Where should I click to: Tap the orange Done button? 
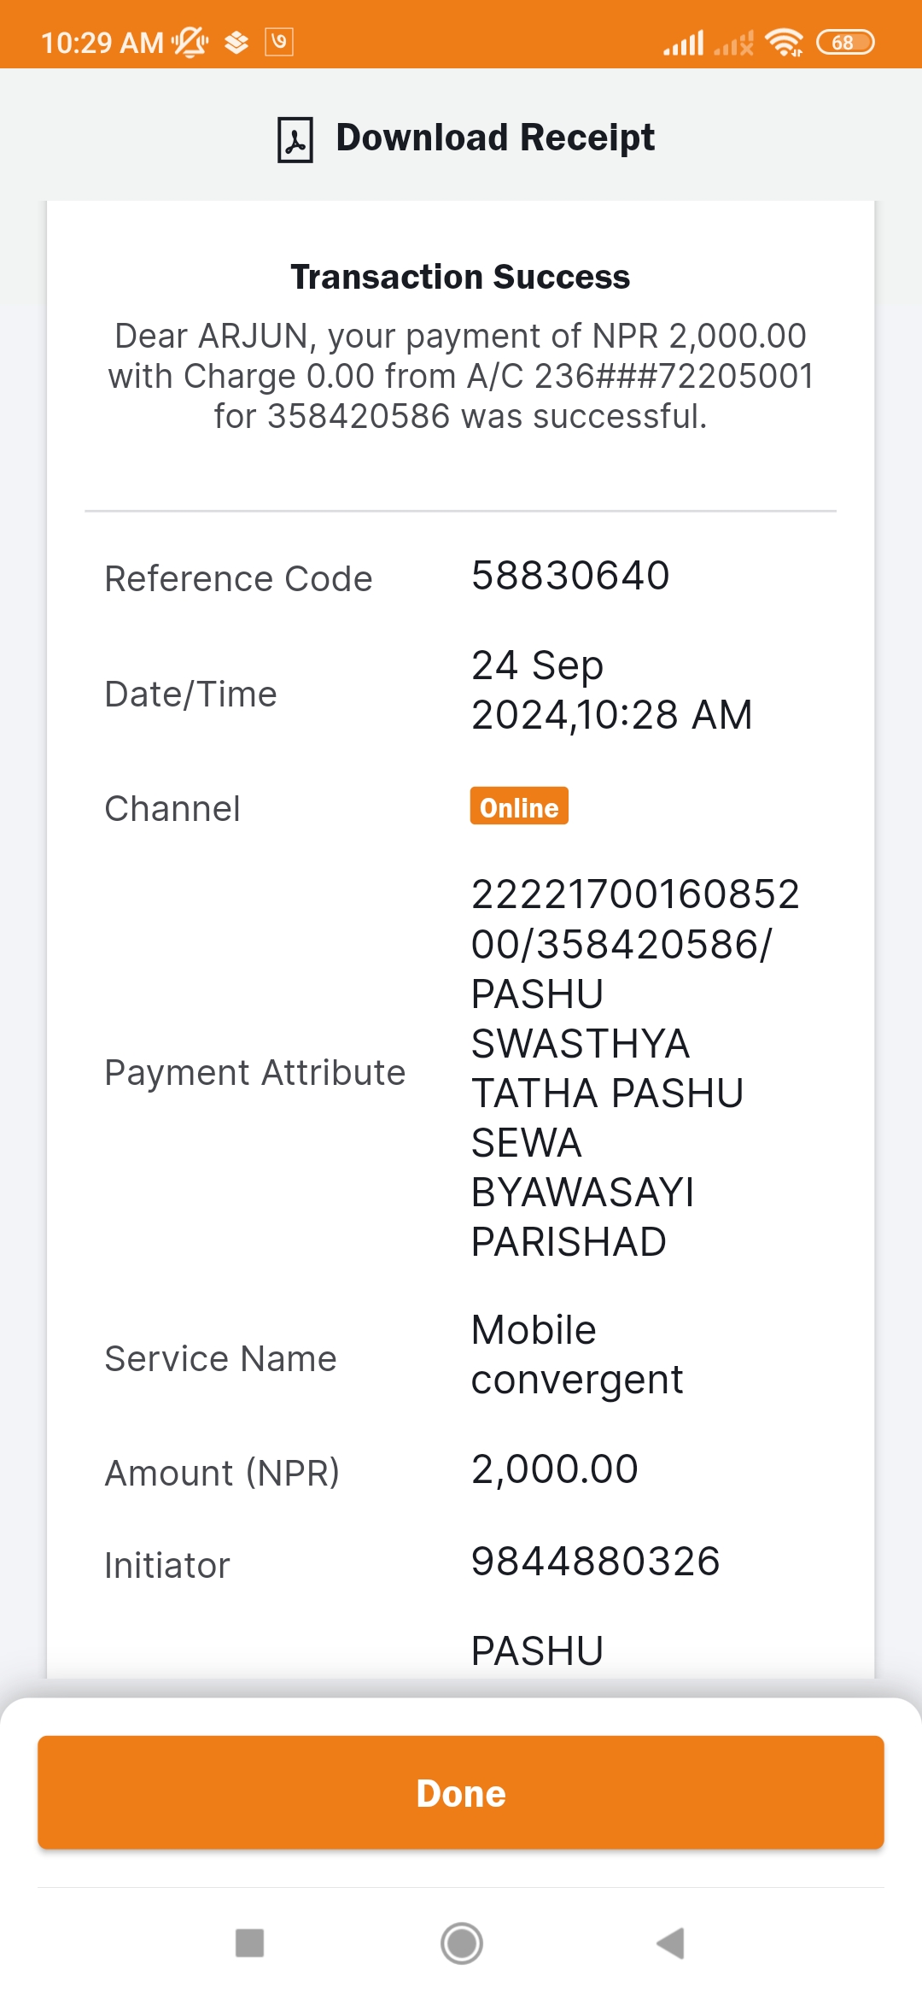point(461,1792)
